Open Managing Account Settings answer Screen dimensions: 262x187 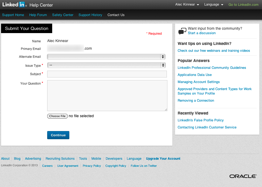198,82
